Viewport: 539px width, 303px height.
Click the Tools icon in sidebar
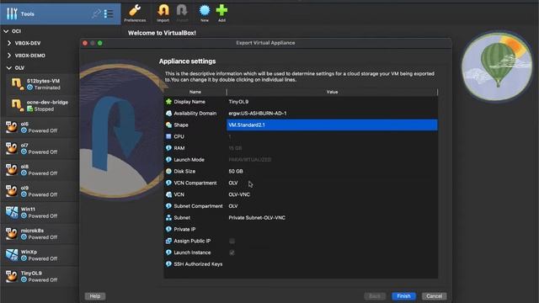coord(12,13)
